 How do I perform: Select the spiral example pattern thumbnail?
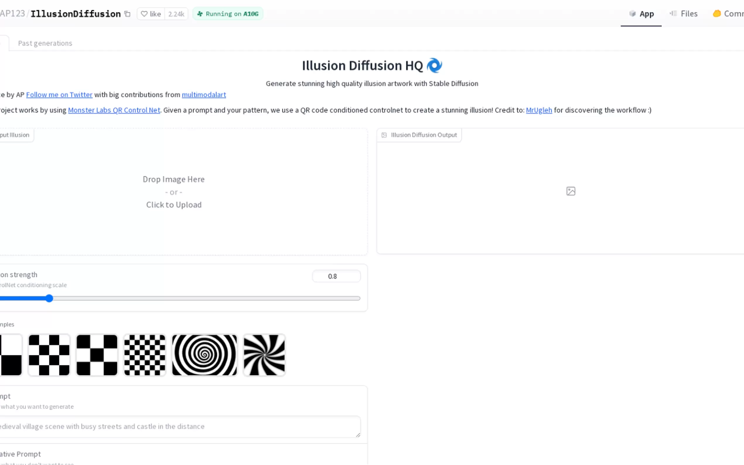204,355
